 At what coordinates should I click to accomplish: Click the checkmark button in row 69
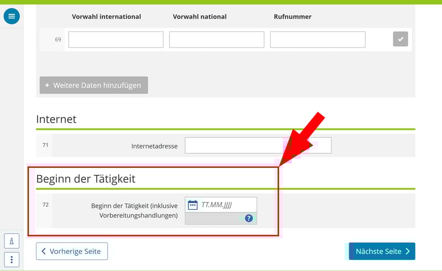pyautogui.click(x=401, y=39)
